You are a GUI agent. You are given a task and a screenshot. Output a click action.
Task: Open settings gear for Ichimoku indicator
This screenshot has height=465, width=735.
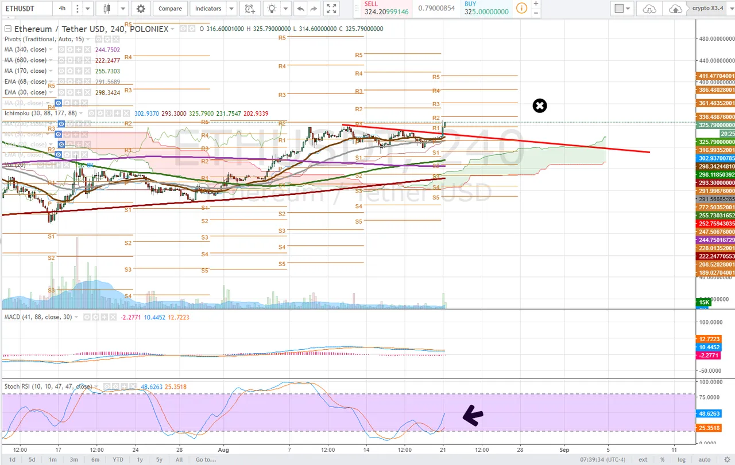pyautogui.click(x=100, y=113)
